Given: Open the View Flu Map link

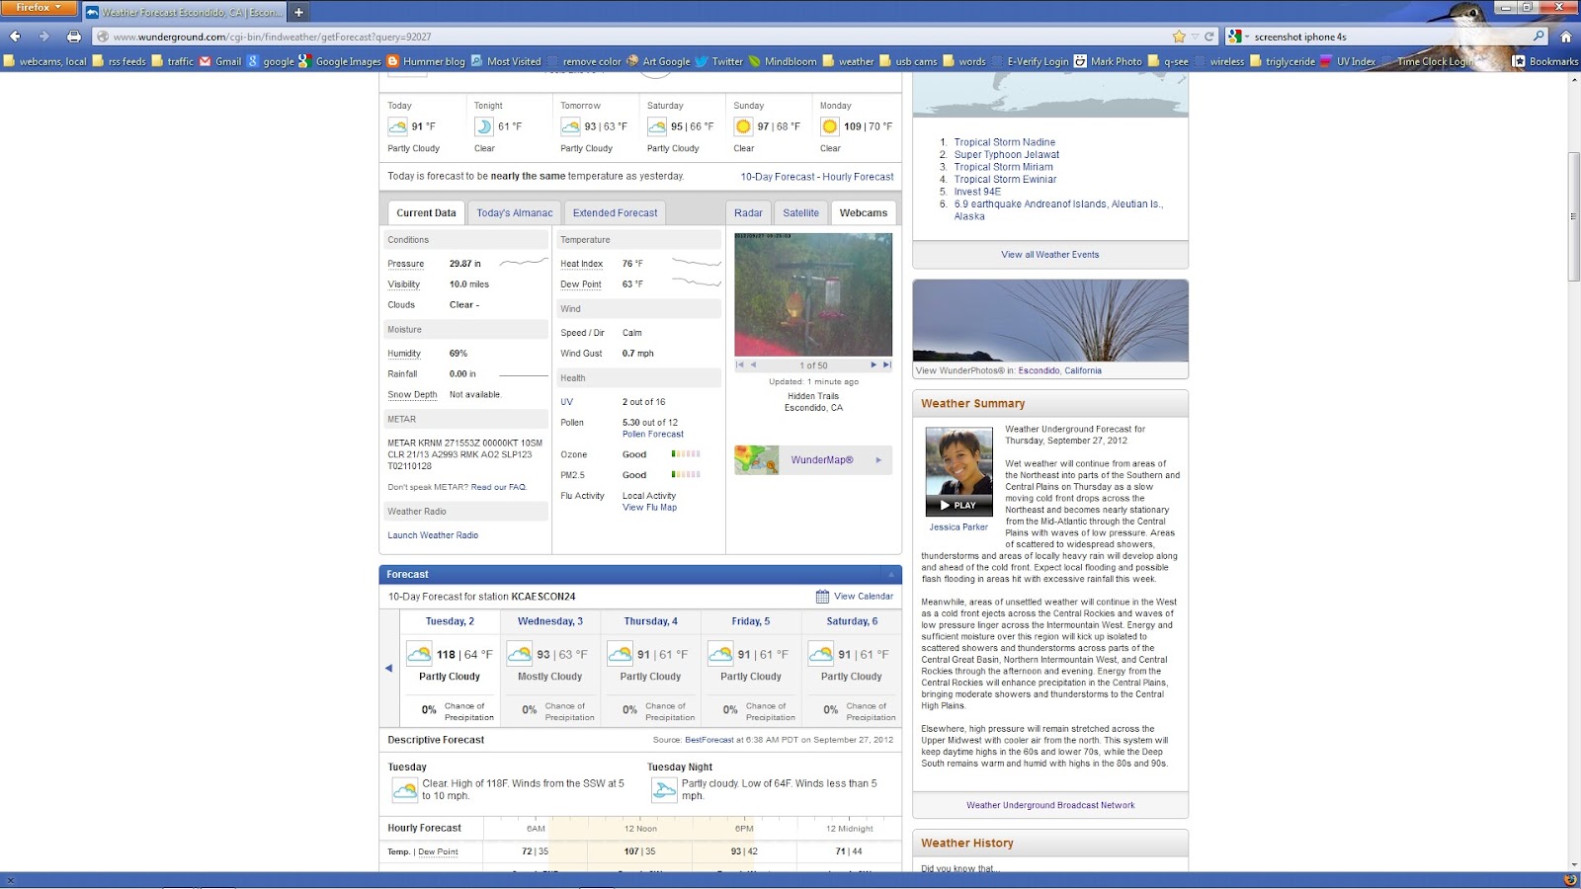Looking at the screenshot, I should (649, 507).
